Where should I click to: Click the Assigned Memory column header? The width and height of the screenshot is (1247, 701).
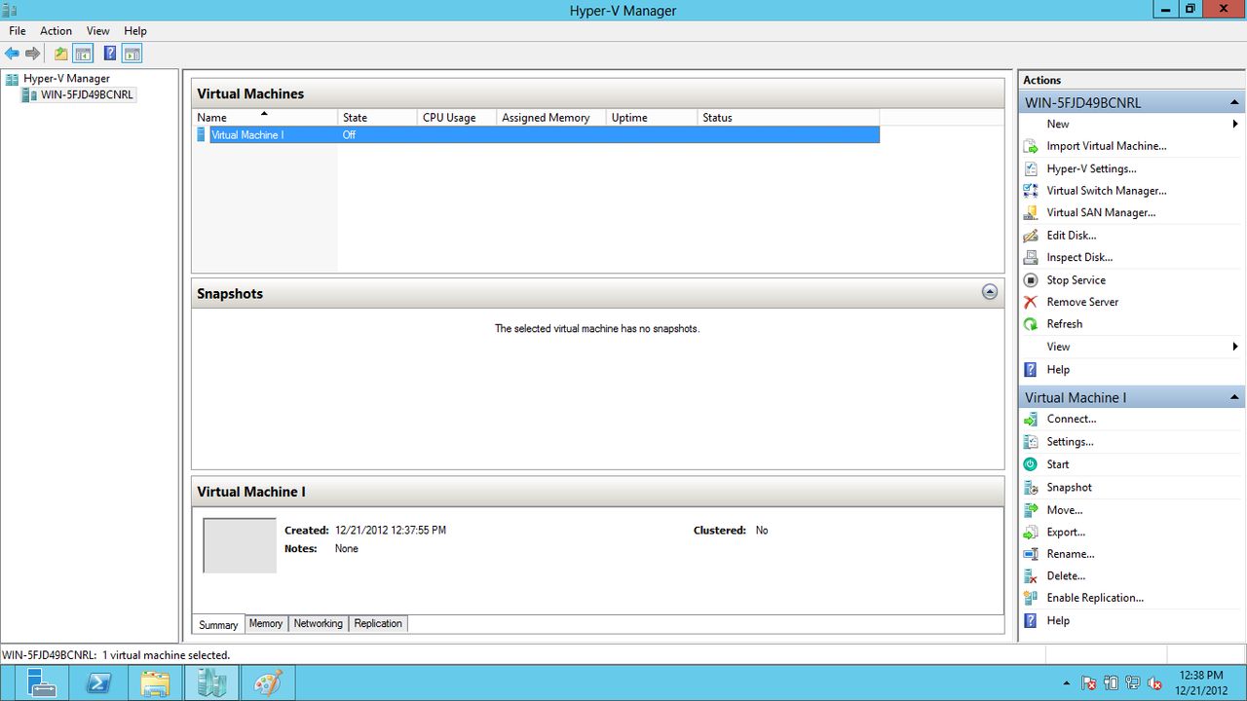click(551, 118)
